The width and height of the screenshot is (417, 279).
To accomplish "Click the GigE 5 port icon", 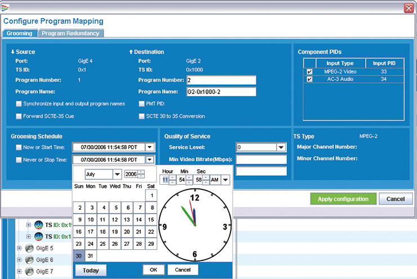I will (x=29, y=248).
